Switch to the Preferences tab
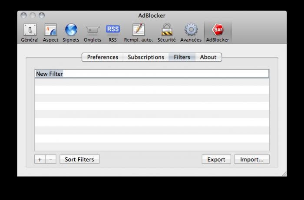The width and height of the screenshot is (304, 200). [102, 57]
